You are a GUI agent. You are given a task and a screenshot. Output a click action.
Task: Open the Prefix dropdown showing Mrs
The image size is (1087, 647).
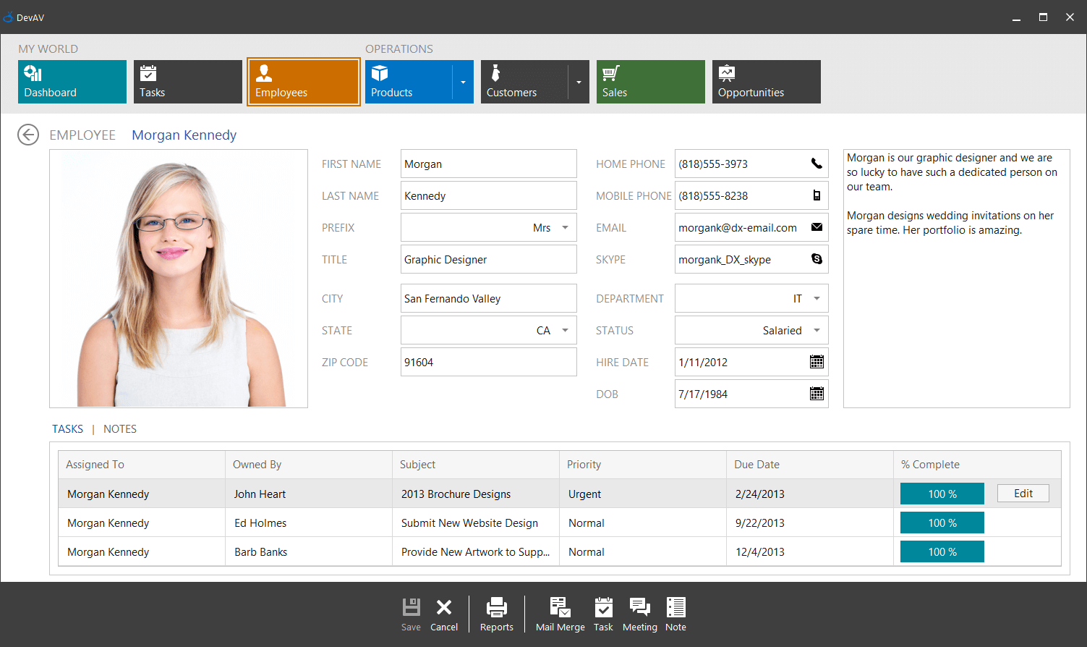click(565, 227)
